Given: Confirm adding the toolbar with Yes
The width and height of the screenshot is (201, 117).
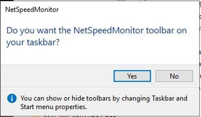Looking at the screenshot, I should (132, 76).
